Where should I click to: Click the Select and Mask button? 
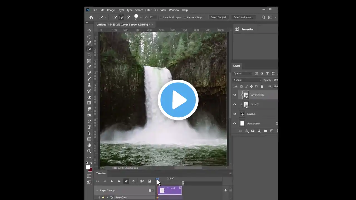point(243,17)
